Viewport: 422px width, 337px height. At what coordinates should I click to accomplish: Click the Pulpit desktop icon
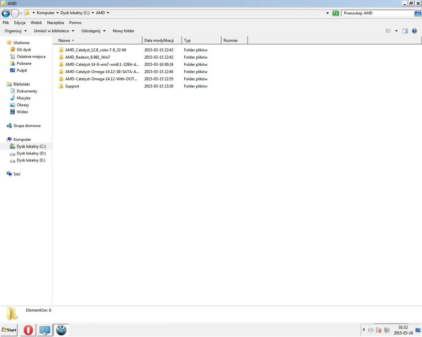click(x=13, y=70)
